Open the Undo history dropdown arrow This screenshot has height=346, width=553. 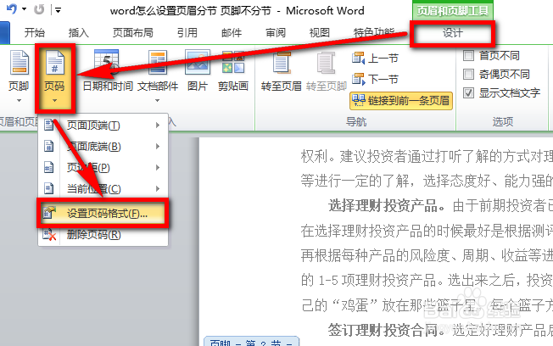(x=25, y=9)
